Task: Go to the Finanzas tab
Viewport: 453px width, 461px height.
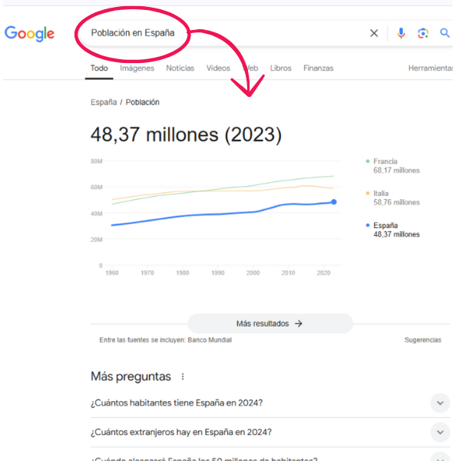Action: (318, 68)
